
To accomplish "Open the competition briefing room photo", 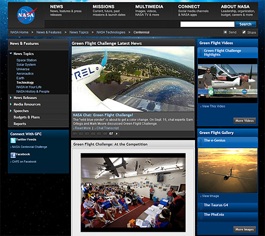I will [x=133, y=193].
